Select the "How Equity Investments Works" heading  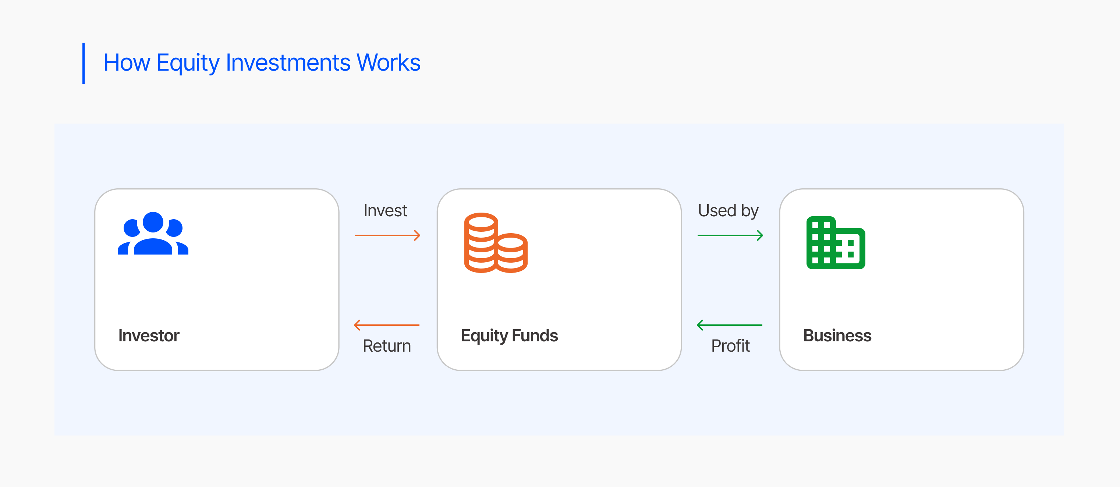pos(262,63)
